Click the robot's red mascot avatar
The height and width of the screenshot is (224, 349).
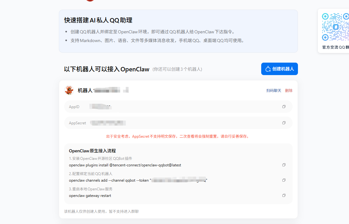[x=69, y=90]
